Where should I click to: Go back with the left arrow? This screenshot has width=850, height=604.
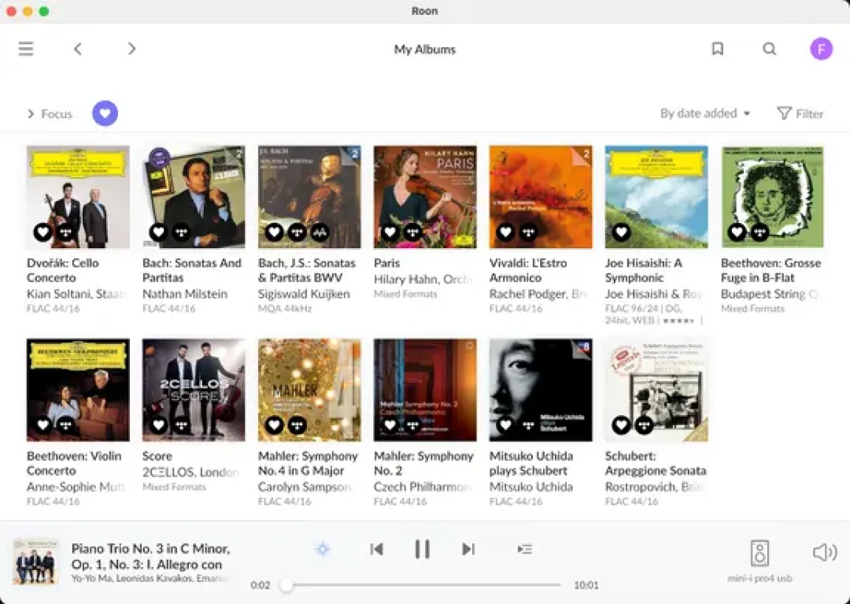[x=77, y=49]
